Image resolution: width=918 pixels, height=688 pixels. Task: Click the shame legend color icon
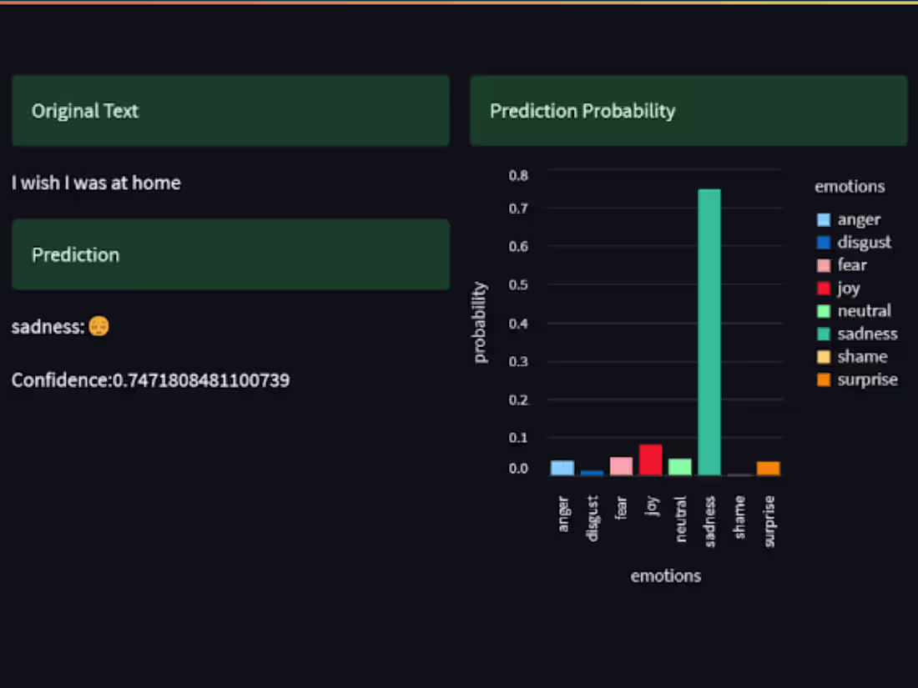click(x=823, y=356)
